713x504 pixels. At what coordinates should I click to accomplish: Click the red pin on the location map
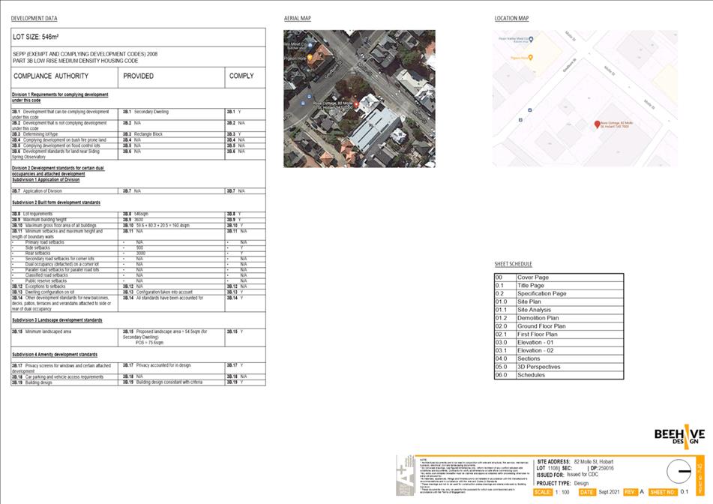pyautogui.click(x=597, y=124)
